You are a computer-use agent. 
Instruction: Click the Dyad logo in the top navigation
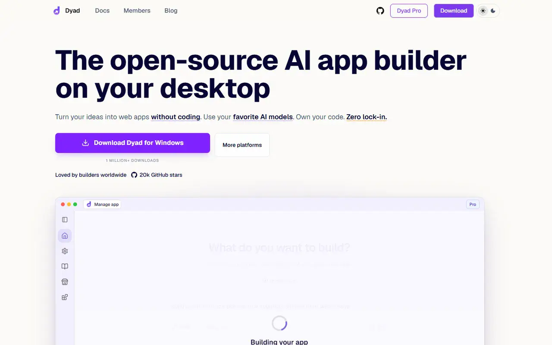click(66, 11)
